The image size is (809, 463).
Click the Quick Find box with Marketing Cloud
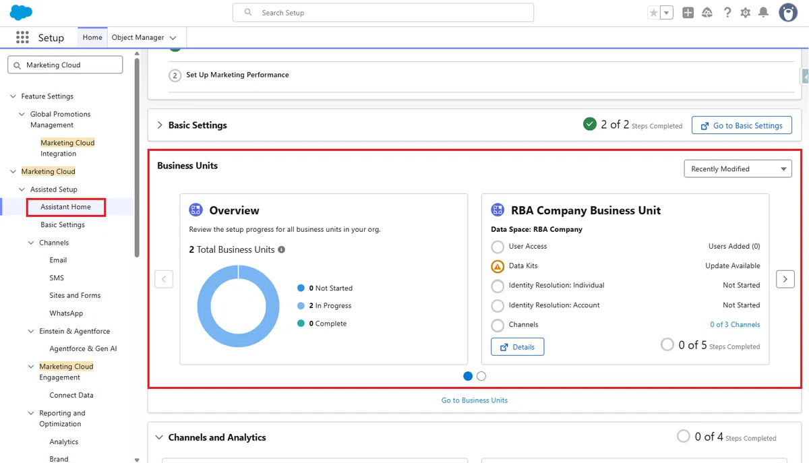pos(65,65)
